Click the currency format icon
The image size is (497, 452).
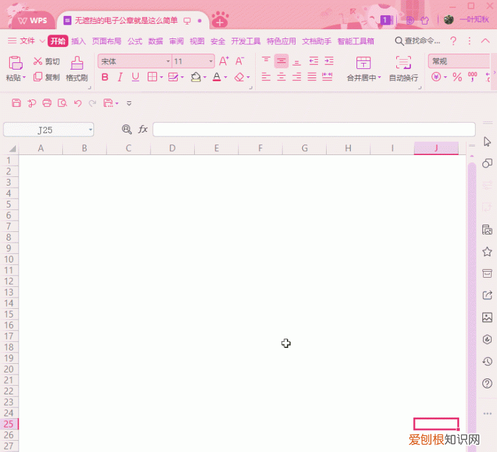tap(437, 77)
